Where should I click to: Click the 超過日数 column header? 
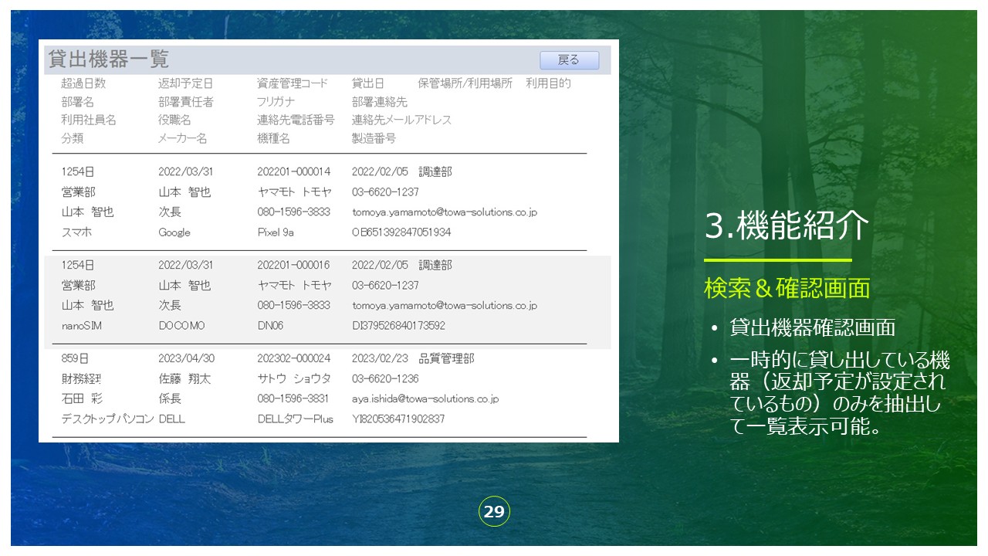click(x=83, y=83)
